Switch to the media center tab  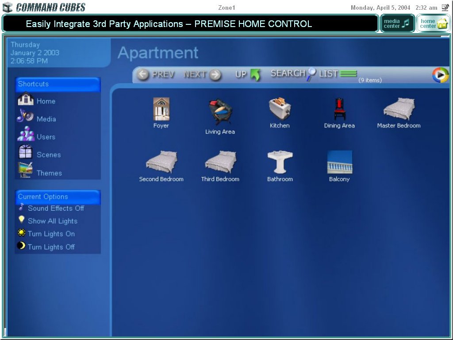point(397,23)
